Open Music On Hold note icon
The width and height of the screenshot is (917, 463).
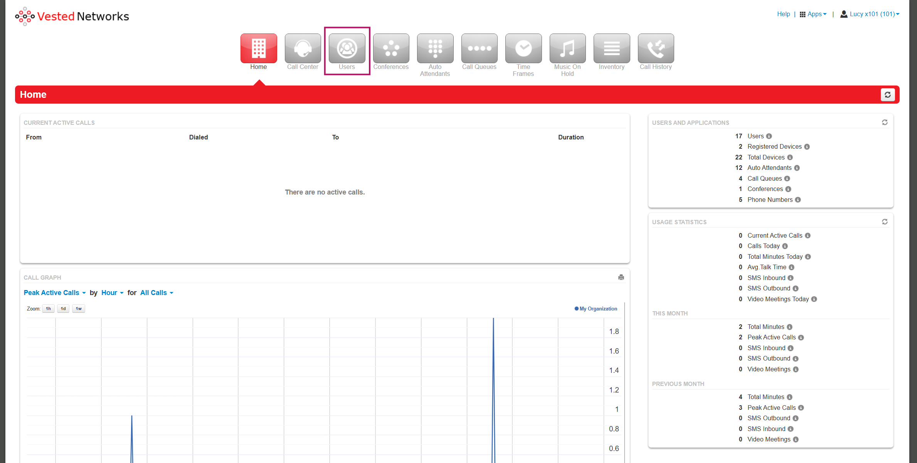tap(567, 49)
